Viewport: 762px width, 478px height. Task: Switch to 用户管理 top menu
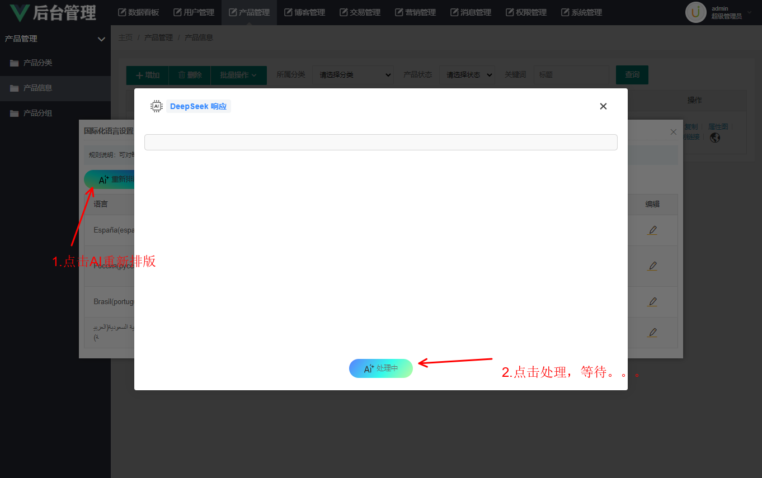click(x=194, y=12)
